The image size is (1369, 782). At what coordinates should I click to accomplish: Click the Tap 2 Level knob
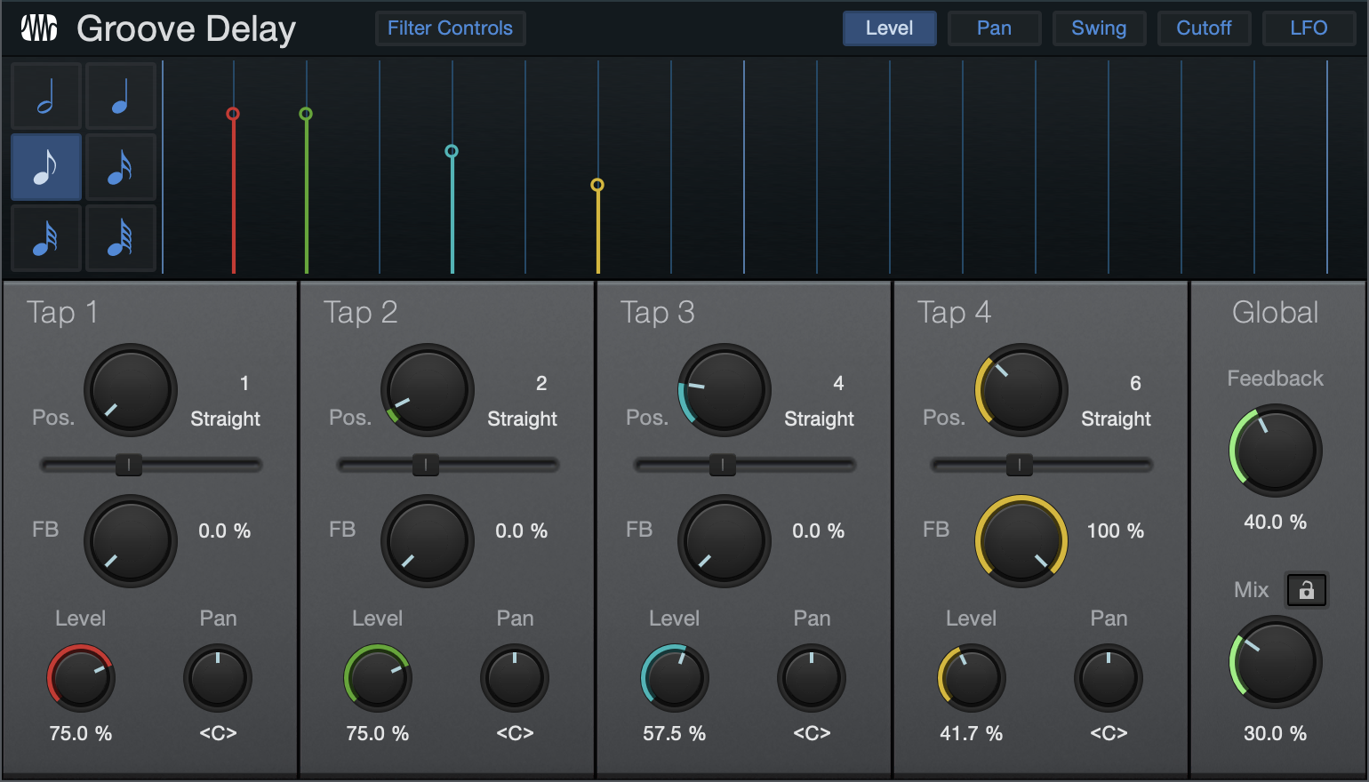pos(378,678)
